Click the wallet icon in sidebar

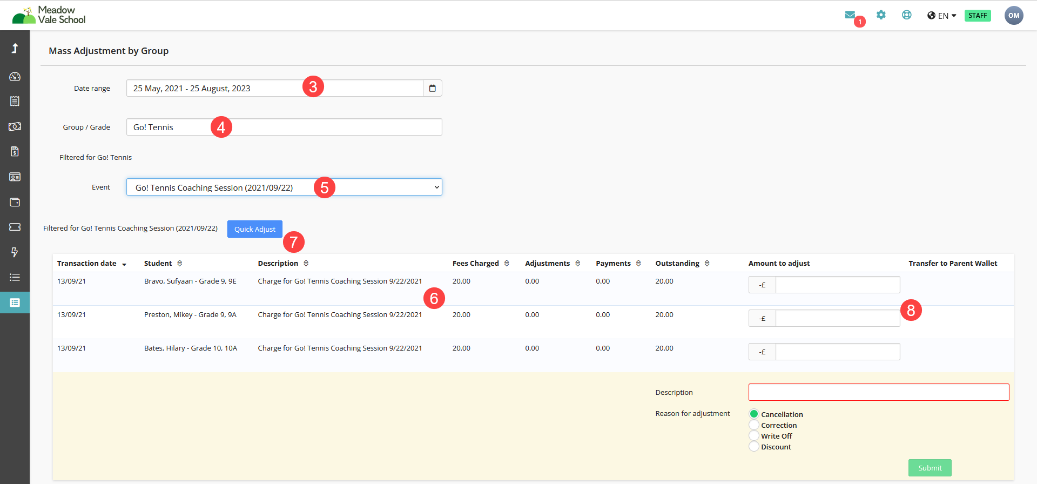(15, 202)
